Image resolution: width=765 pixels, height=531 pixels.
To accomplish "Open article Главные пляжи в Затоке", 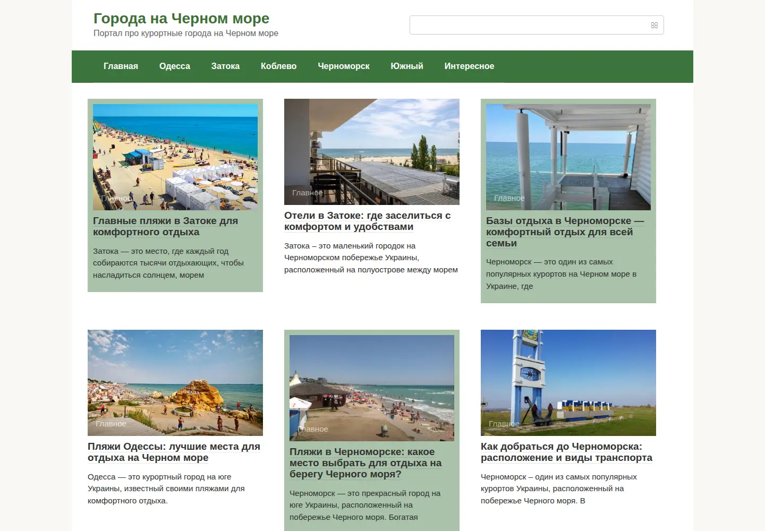I will point(165,226).
